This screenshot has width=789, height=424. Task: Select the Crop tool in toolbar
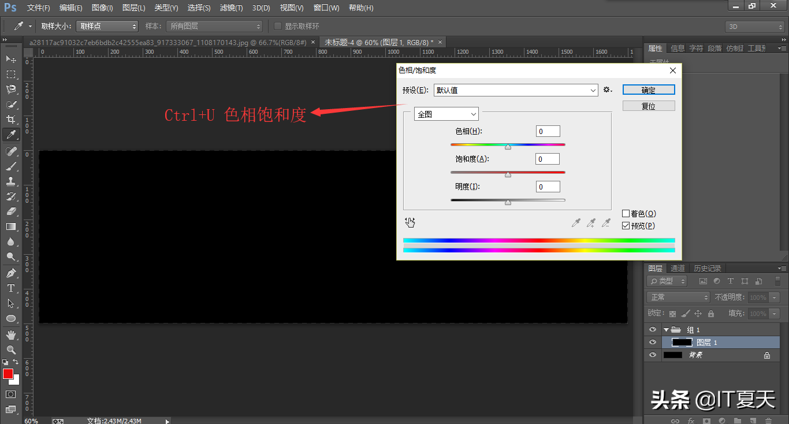pyautogui.click(x=10, y=120)
